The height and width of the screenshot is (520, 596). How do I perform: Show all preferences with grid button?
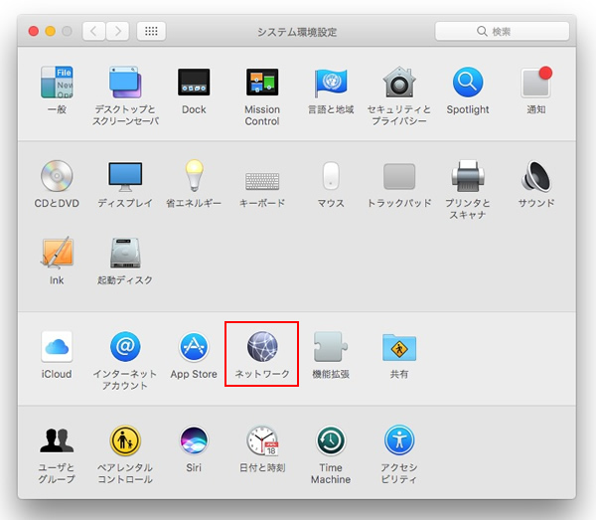tap(152, 32)
